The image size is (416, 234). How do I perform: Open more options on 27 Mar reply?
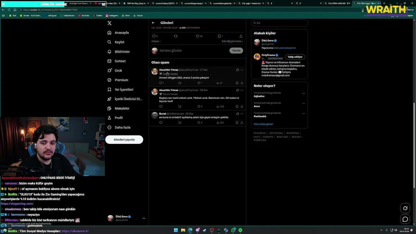coord(241,70)
